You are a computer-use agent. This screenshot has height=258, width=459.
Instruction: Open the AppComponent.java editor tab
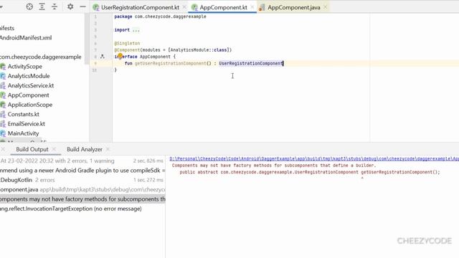point(293,7)
